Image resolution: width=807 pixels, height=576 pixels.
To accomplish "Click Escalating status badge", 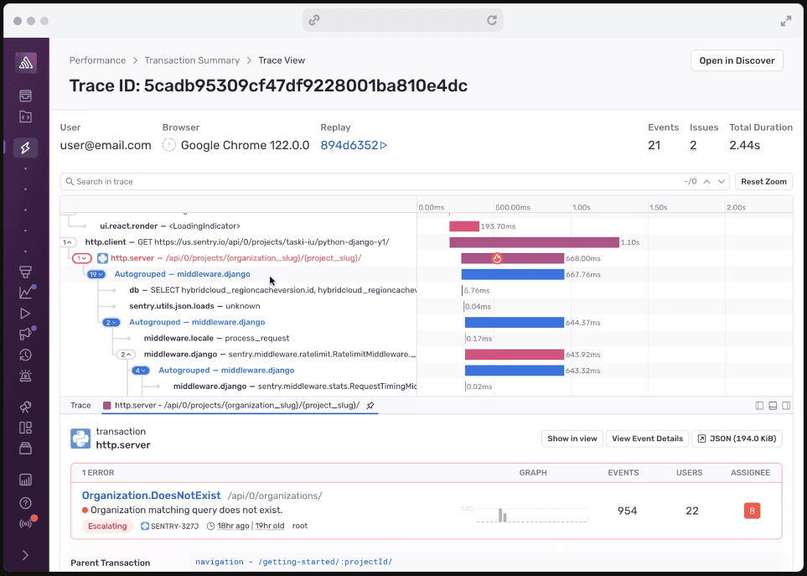I will (107, 526).
